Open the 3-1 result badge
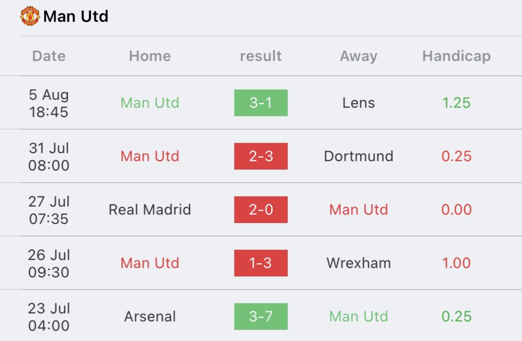The width and height of the screenshot is (522, 341). 260,103
